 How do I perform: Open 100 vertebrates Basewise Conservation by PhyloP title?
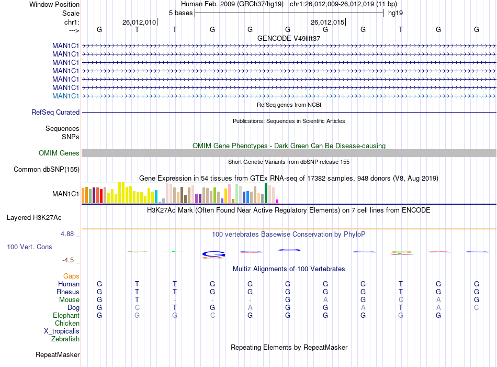click(289, 235)
